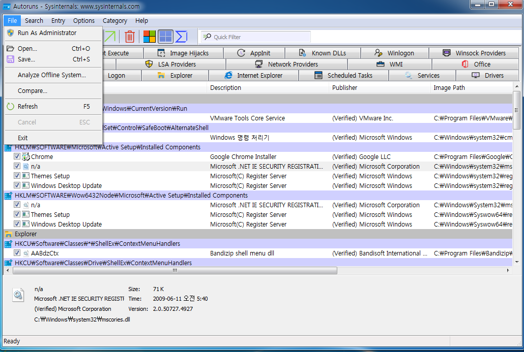Viewport: 524px width, 352px height.
Task: Choose Exit from the File menu
Action: click(x=53, y=138)
